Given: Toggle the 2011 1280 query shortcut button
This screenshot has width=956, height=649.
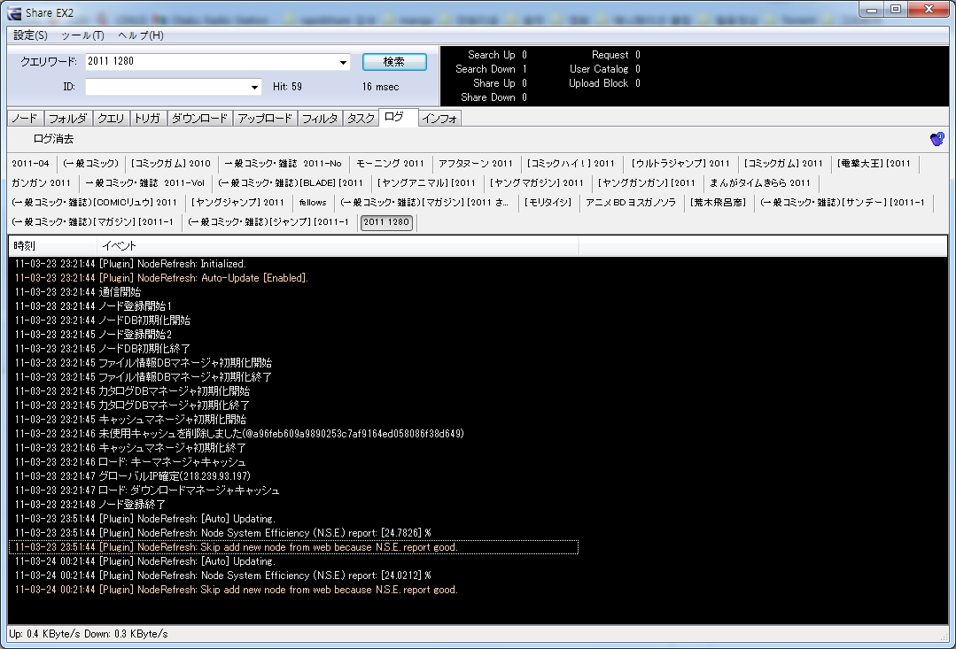Looking at the screenshot, I should [386, 222].
